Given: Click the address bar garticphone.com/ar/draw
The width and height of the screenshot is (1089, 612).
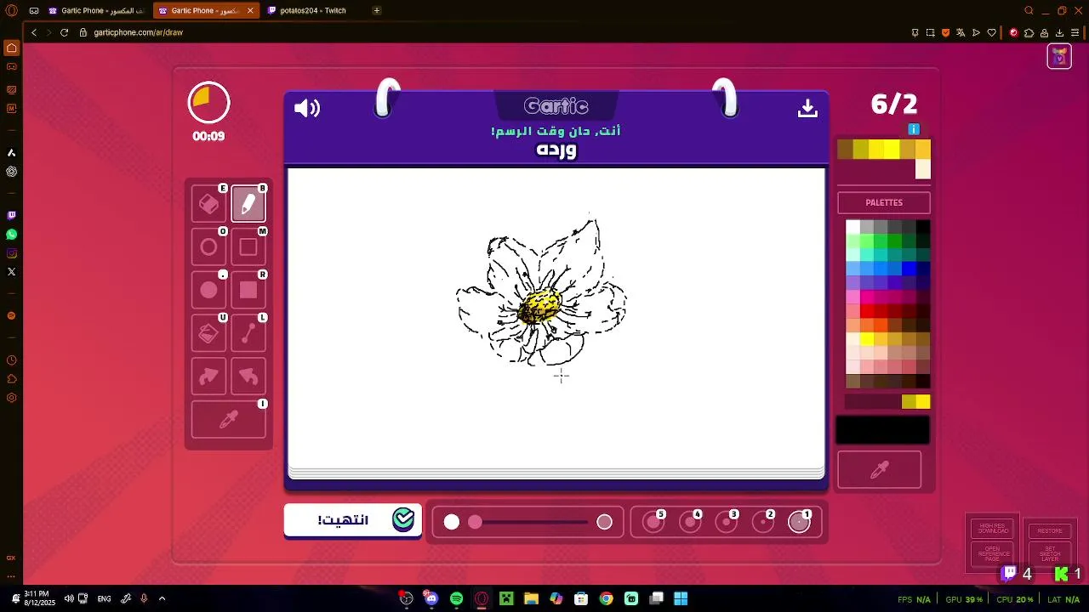Looking at the screenshot, I should 138,32.
